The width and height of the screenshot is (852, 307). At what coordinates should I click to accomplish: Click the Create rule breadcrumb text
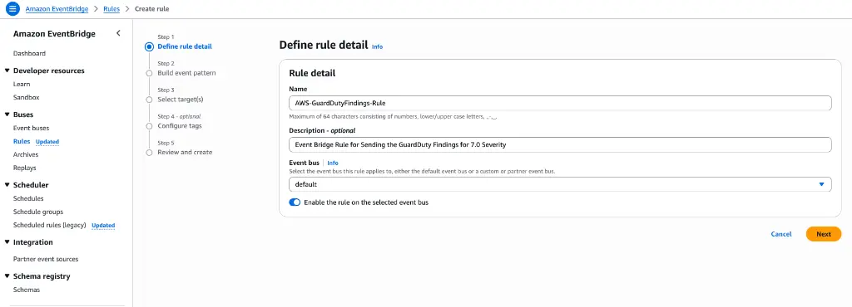pos(151,9)
